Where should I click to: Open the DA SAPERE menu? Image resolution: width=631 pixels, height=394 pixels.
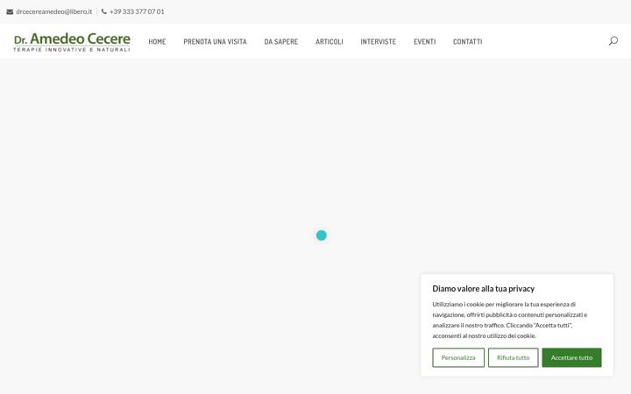click(281, 41)
